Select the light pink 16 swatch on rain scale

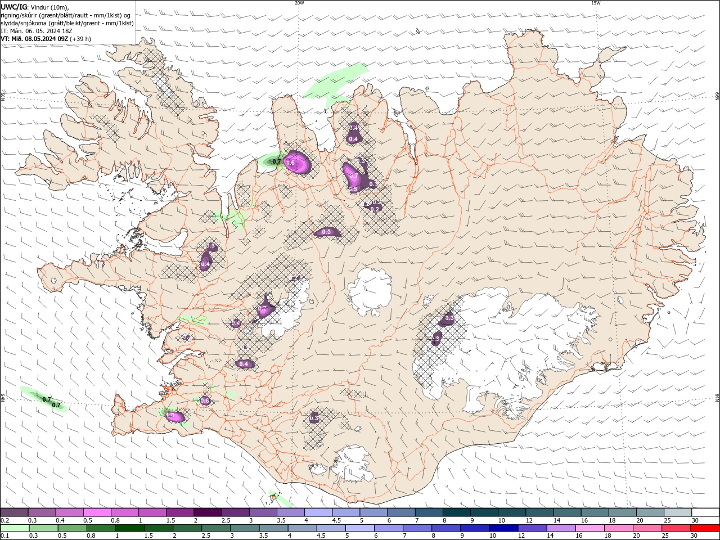point(589,528)
